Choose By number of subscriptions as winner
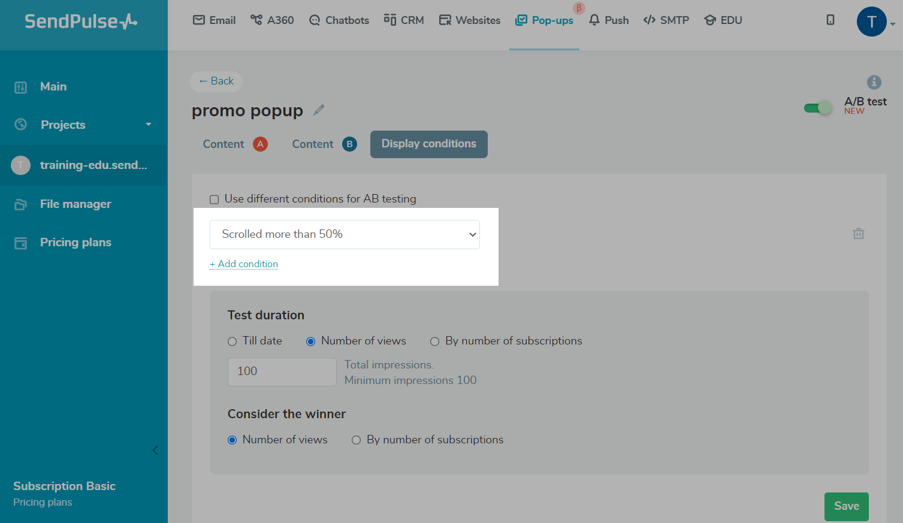Image resolution: width=903 pixels, height=523 pixels. click(x=356, y=440)
